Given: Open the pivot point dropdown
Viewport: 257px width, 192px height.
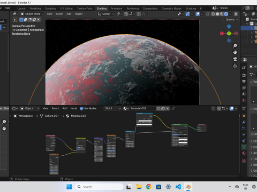Looking at the screenshot, I should tap(119, 14).
